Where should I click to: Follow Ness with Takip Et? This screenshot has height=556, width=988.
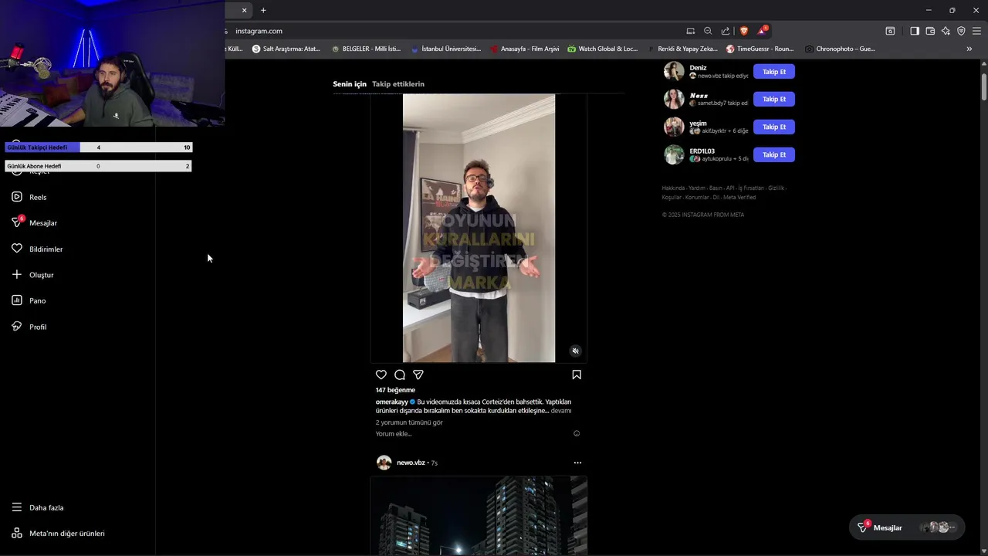(774, 99)
